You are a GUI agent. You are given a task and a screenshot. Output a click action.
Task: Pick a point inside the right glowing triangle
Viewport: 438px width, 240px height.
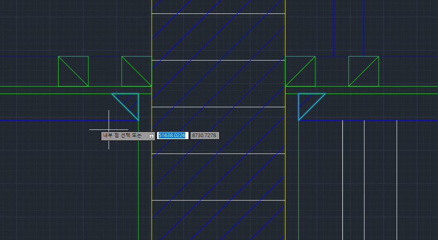point(307,102)
